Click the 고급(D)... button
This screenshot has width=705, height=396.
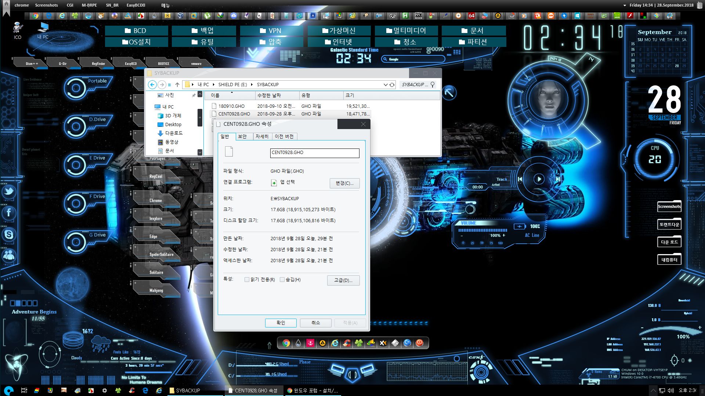343,280
